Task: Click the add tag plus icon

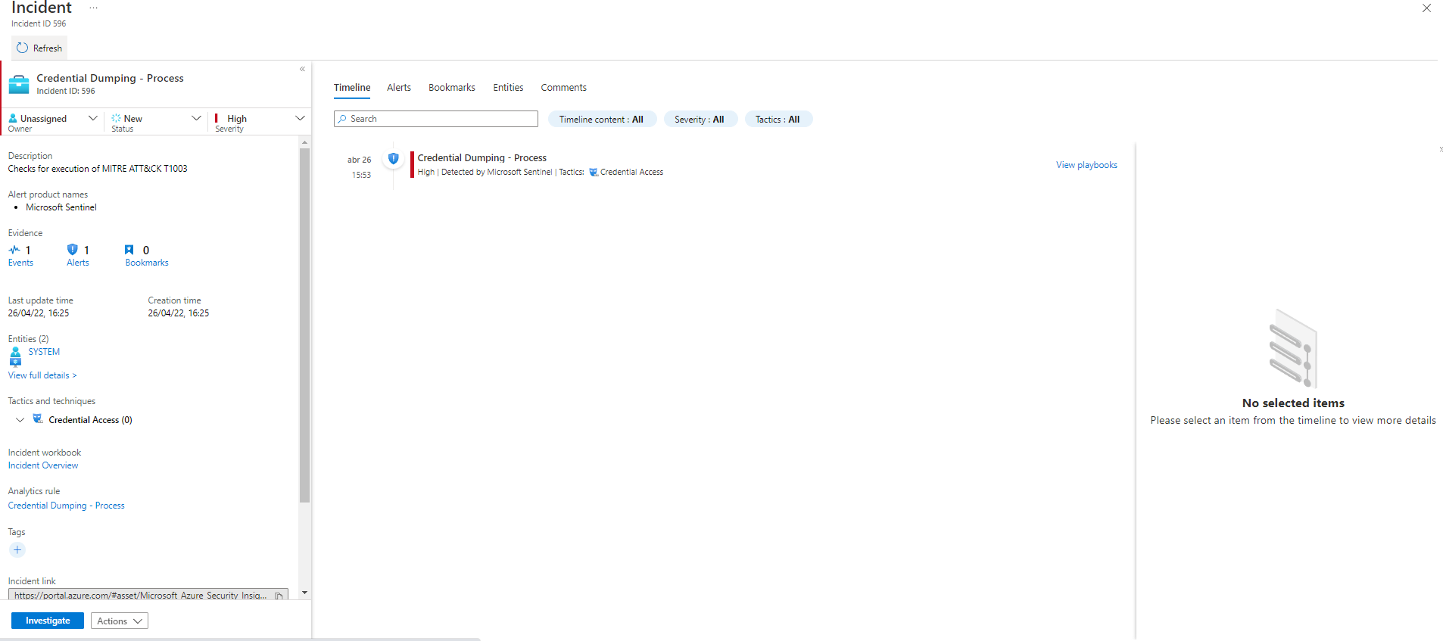Action: tap(17, 550)
